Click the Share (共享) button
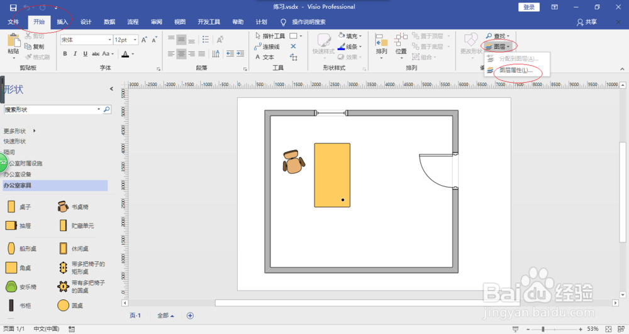This screenshot has width=629, height=334. click(x=587, y=22)
